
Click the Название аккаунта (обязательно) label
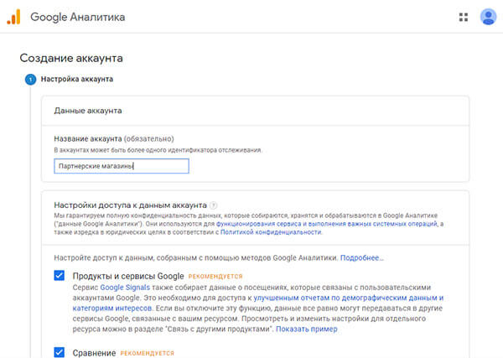pyautogui.click(x=114, y=139)
